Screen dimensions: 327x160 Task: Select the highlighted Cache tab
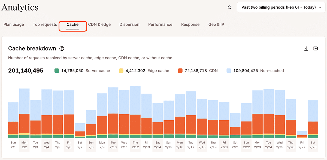pos(72,24)
